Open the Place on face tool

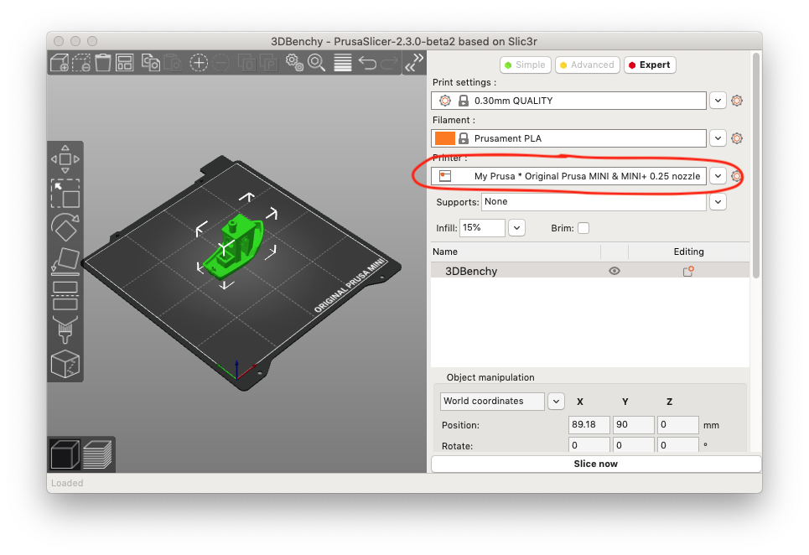65,262
